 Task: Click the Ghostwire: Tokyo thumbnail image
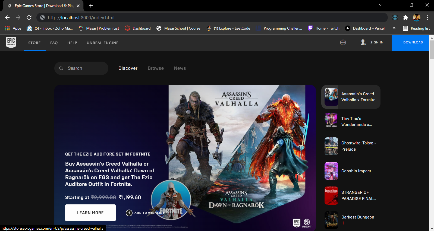(x=331, y=146)
